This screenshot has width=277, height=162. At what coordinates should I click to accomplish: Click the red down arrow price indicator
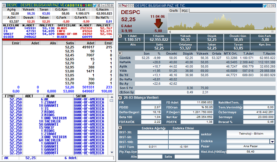pyautogui.click(x=158, y=23)
